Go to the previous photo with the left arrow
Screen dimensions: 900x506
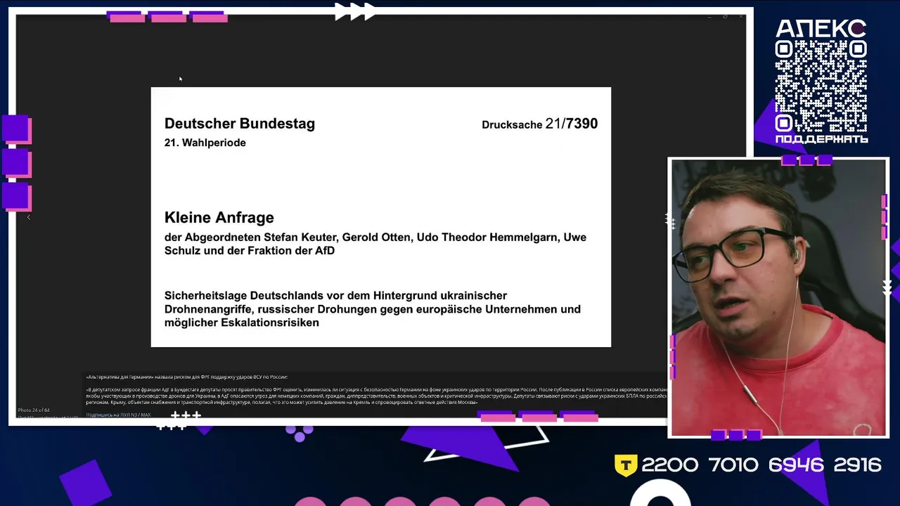[28, 217]
